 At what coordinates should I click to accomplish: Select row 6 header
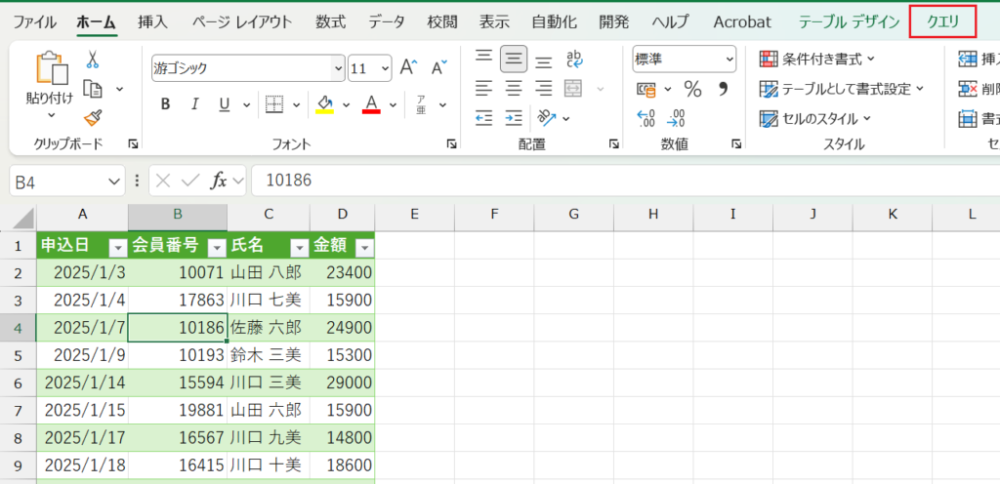(18, 383)
